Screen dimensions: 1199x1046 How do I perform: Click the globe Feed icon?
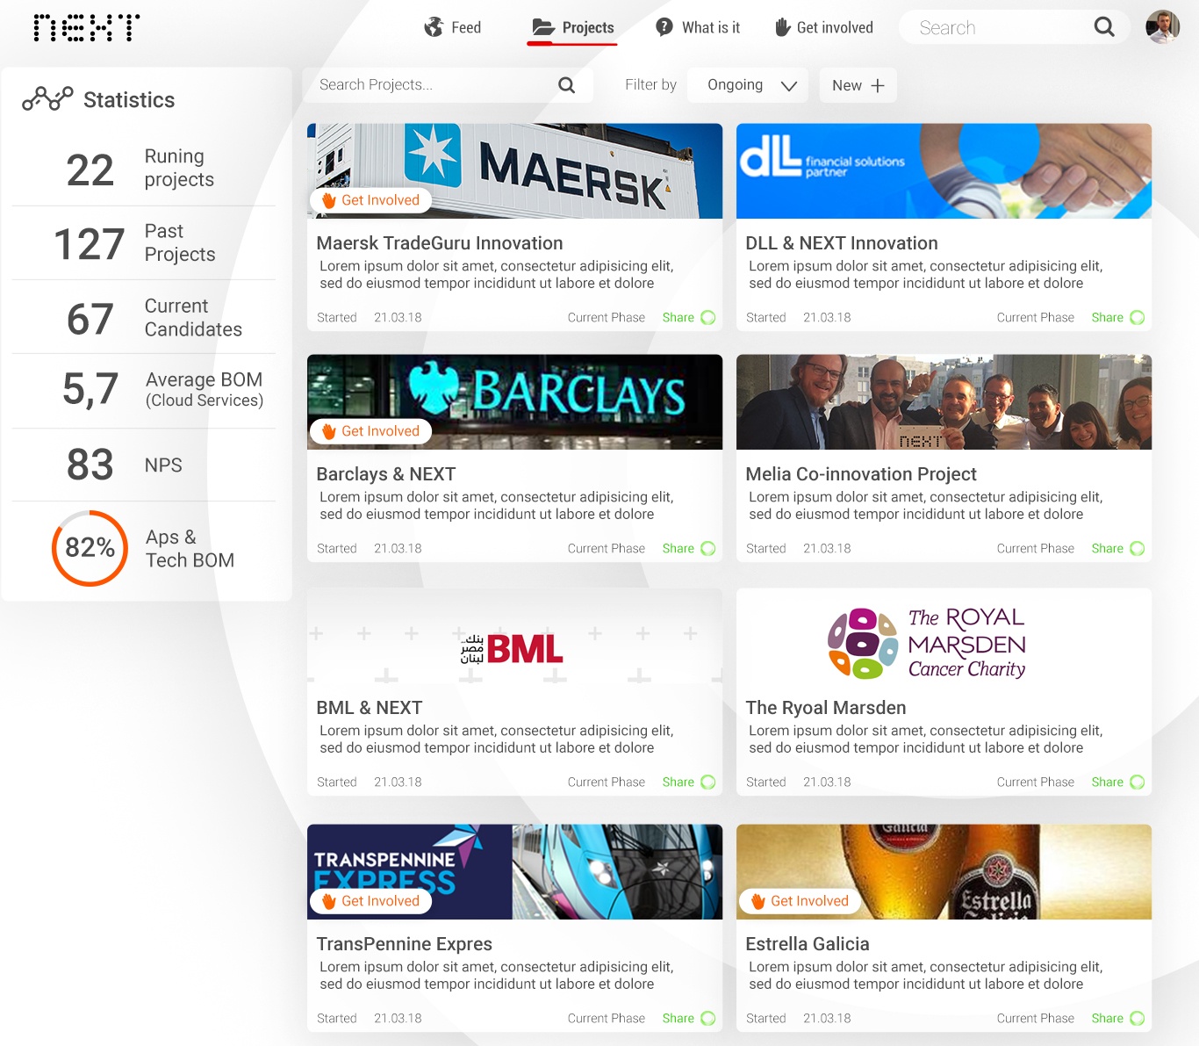point(434,27)
